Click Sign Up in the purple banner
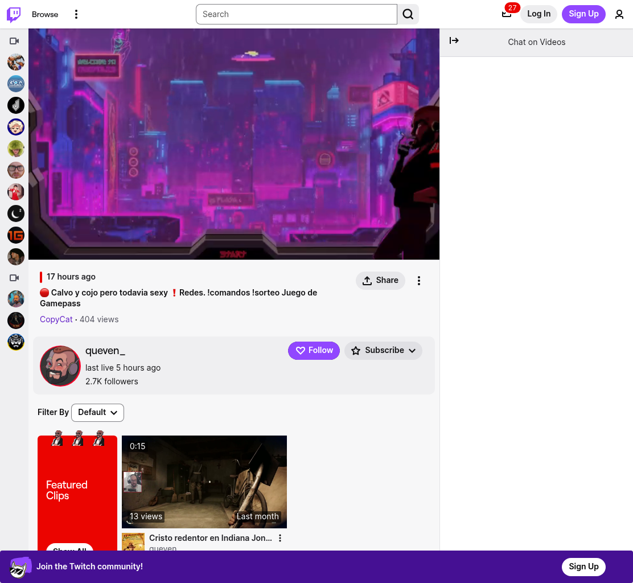Viewport: 633px width, 583px height. click(x=583, y=566)
